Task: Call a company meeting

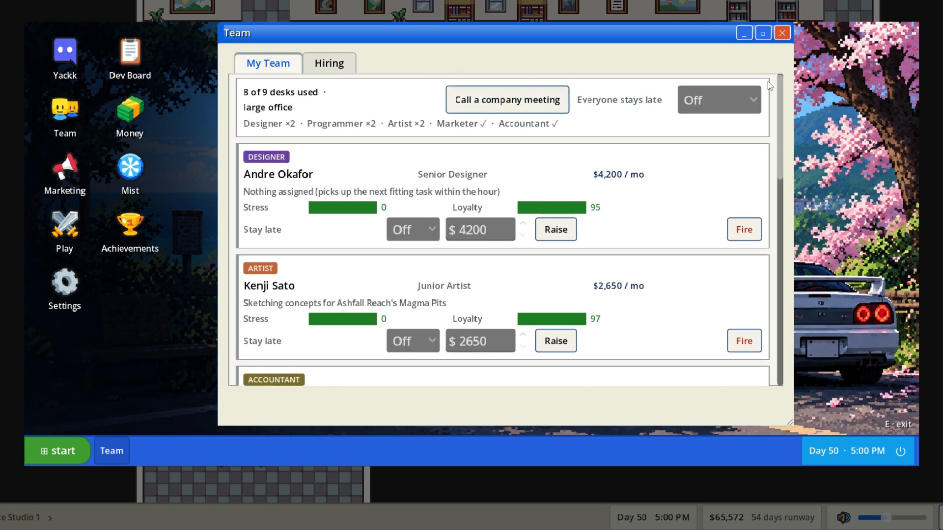Action: click(507, 100)
